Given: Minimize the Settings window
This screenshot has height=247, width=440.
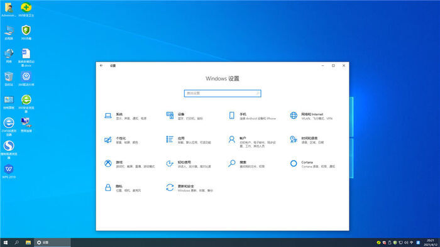Looking at the screenshot, I should pyautogui.click(x=322, y=65).
